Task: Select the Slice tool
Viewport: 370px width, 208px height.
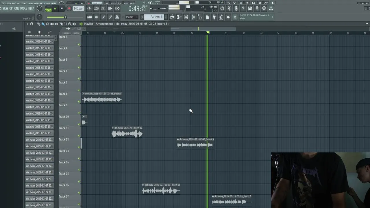Action: [x=61, y=24]
